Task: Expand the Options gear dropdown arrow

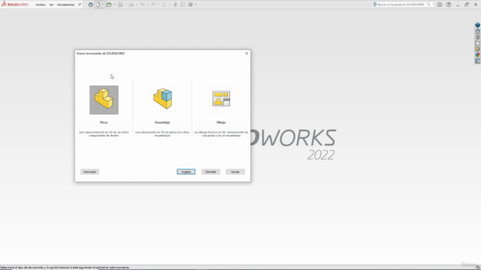Action: tap(195, 4)
